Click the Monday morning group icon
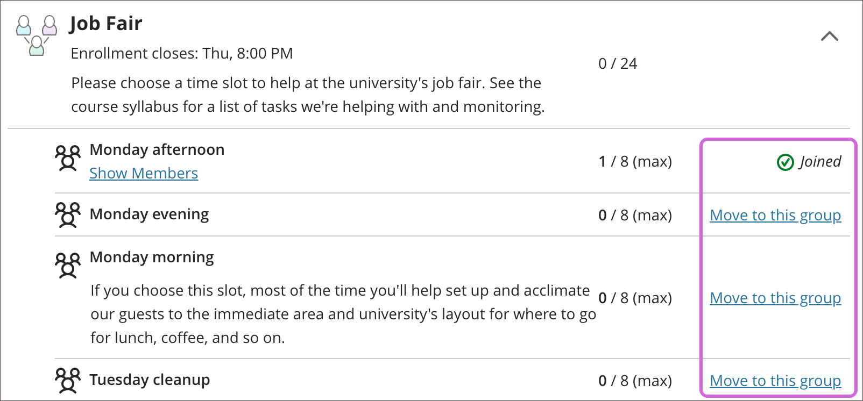This screenshot has width=863, height=401. click(x=68, y=266)
